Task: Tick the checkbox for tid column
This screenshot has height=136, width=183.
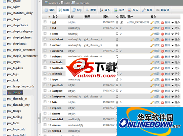Action: point(45,22)
